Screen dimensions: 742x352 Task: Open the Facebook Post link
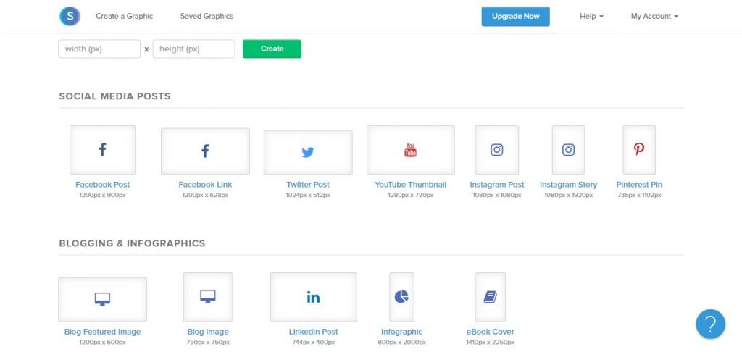tap(102, 185)
